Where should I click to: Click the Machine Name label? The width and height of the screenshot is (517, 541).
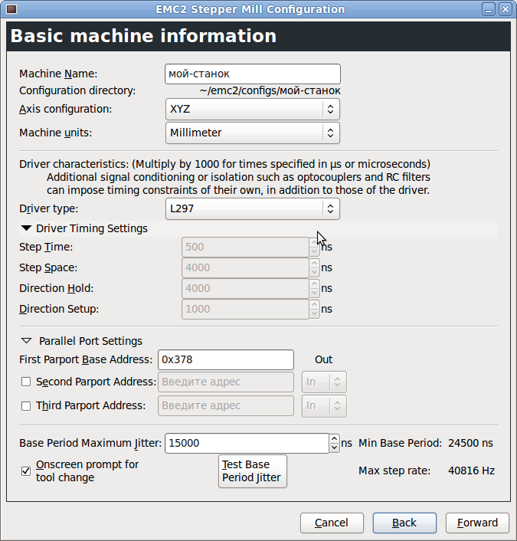[58, 74]
